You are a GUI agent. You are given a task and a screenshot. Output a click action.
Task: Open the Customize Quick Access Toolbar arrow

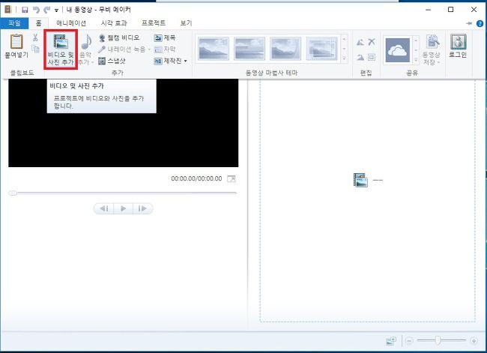click(56, 10)
